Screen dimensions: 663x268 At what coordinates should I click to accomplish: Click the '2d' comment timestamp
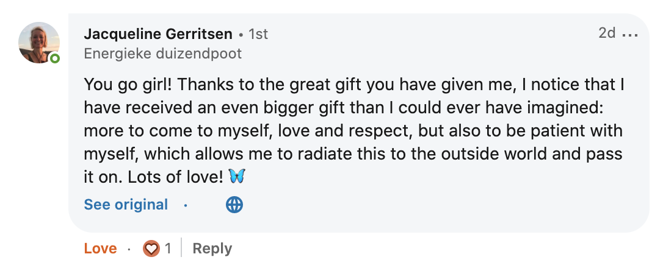tap(606, 33)
